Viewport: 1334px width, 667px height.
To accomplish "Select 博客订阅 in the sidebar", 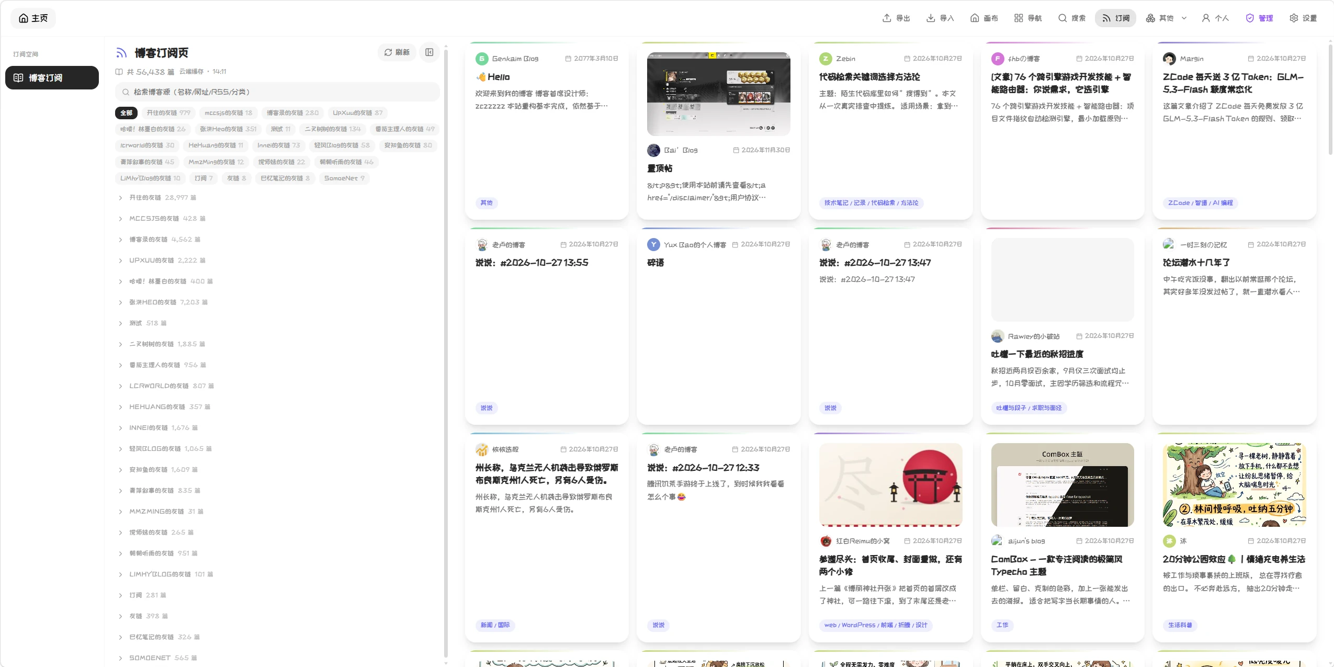I will (x=52, y=77).
